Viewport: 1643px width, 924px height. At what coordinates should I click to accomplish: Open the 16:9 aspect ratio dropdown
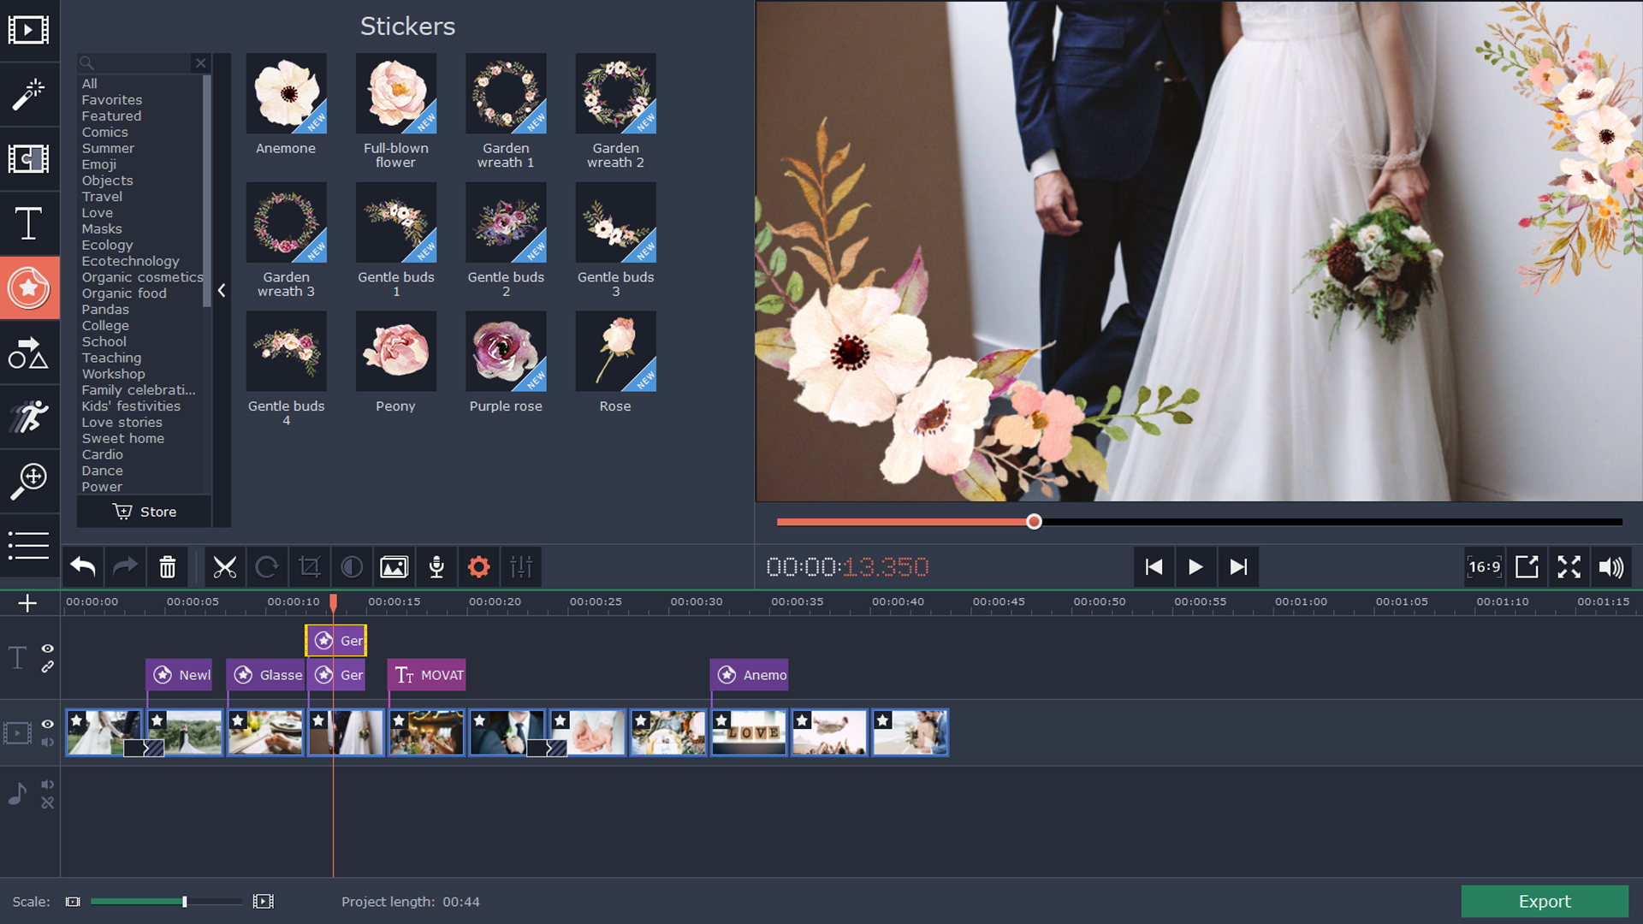[1485, 566]
